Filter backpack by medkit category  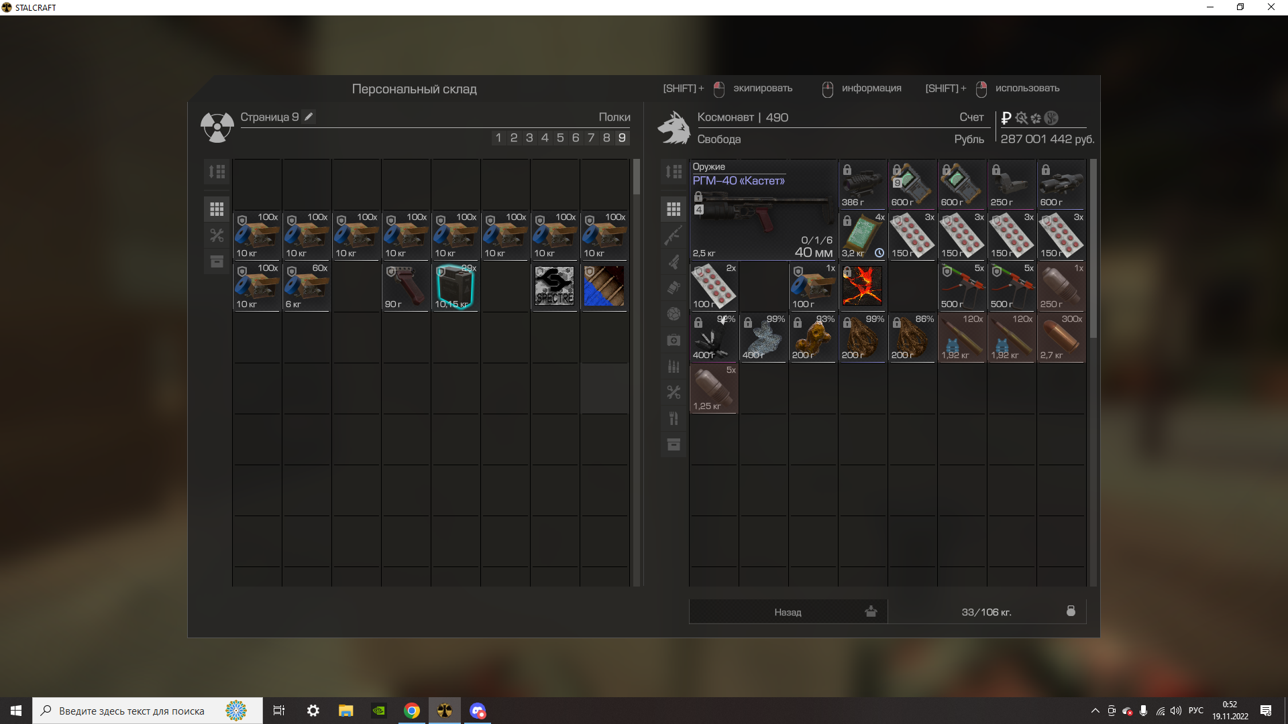point(674,340)
